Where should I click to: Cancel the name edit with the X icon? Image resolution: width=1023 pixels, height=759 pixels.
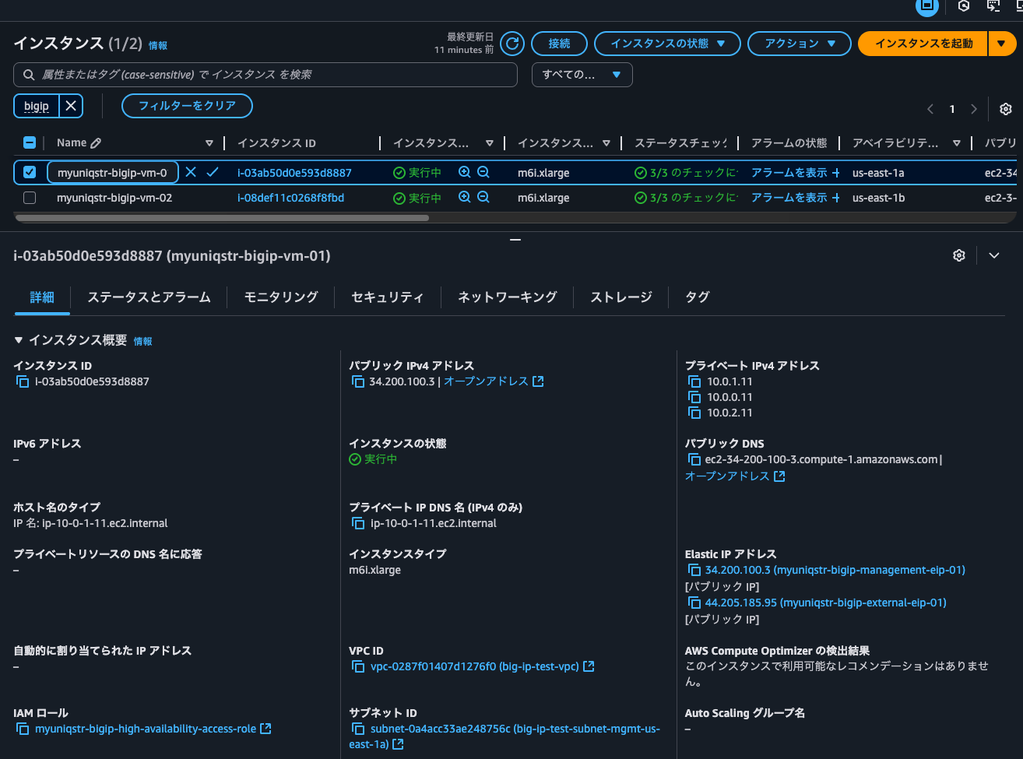pos(191,172)
